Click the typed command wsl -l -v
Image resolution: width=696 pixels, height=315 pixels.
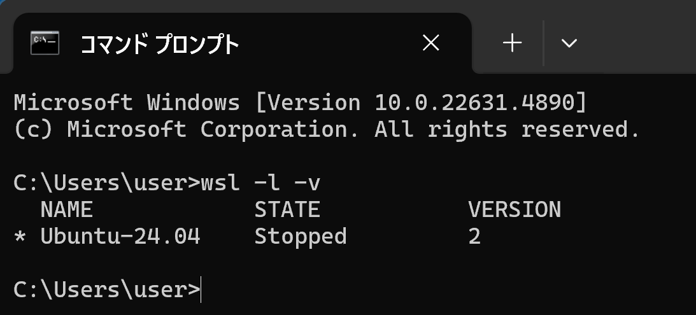point(260,183)
